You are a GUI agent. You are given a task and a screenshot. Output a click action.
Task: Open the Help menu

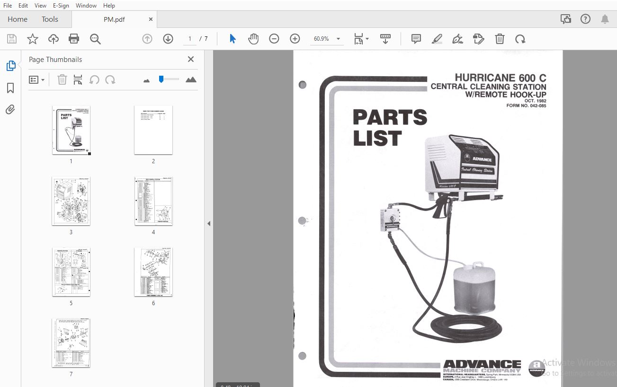pos(109,5)
